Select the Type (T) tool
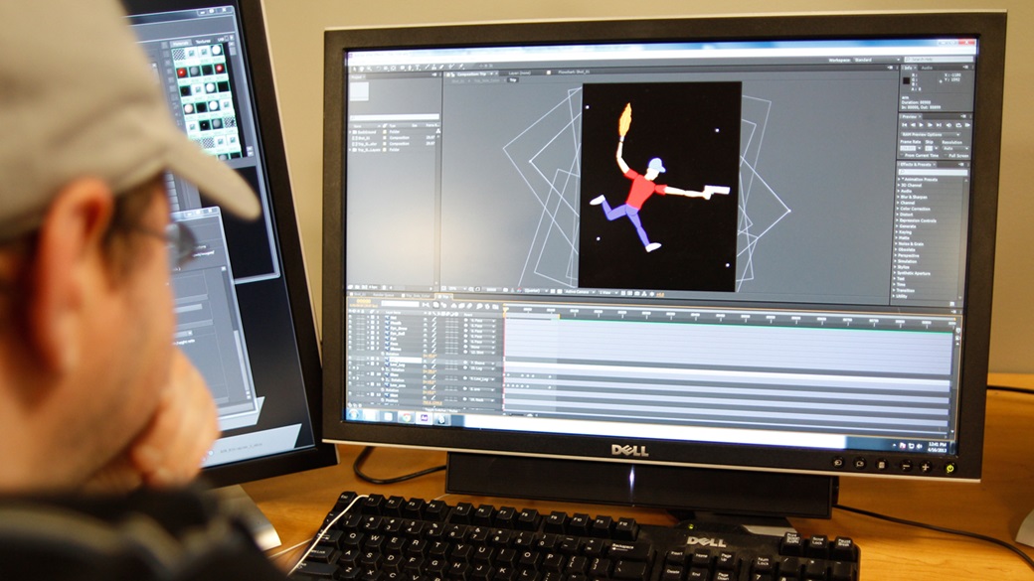Screen dimensions: 1034x581 click(418, 68)
